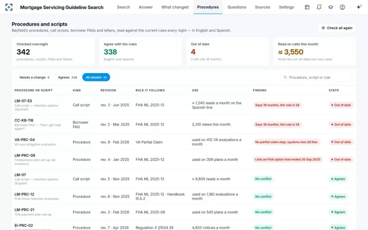368x230 pixels.
Task: Click the Out of date badge for LM-07-ES
Action: pyautogui.click(x=341, y=105)
